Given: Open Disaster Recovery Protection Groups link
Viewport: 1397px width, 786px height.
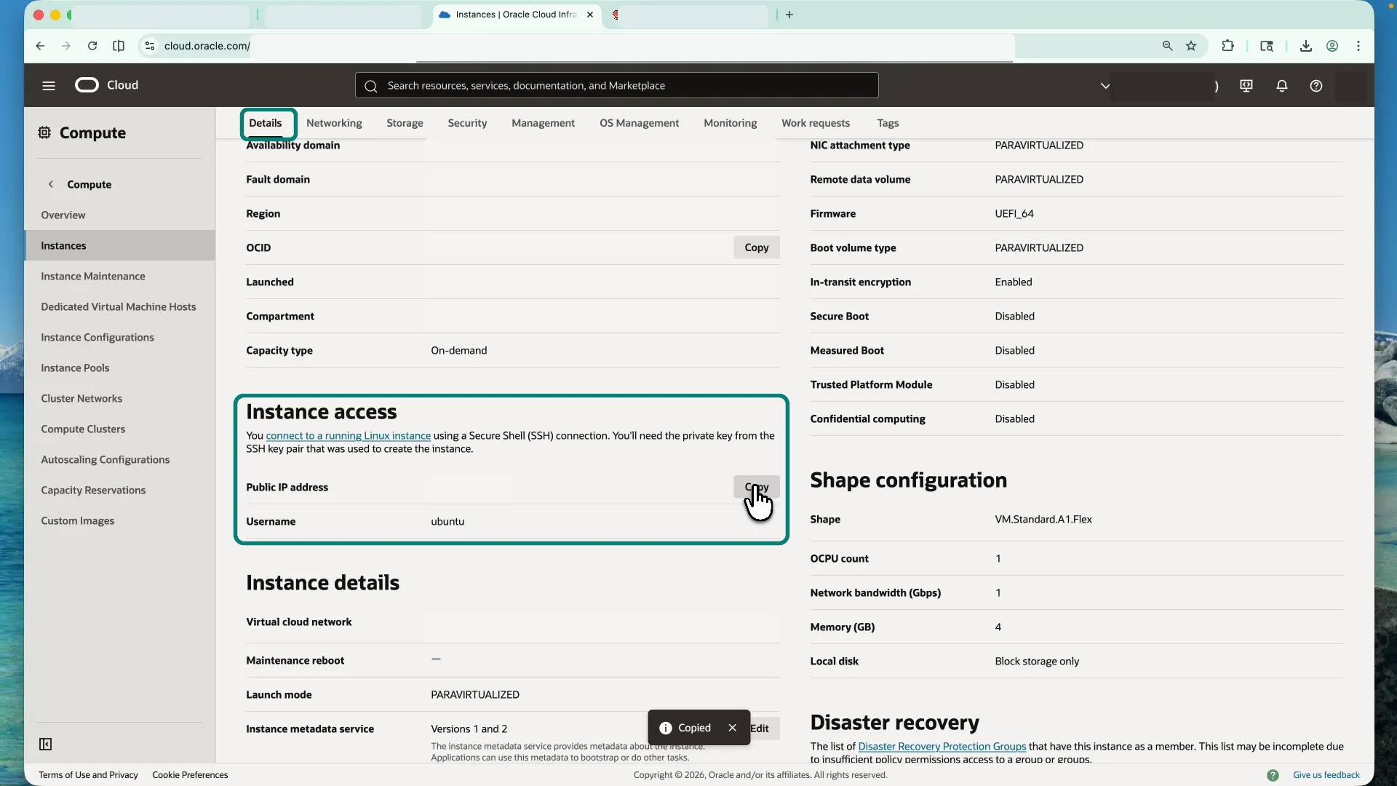Looking at the screenshot, I should tap(942, 747).
